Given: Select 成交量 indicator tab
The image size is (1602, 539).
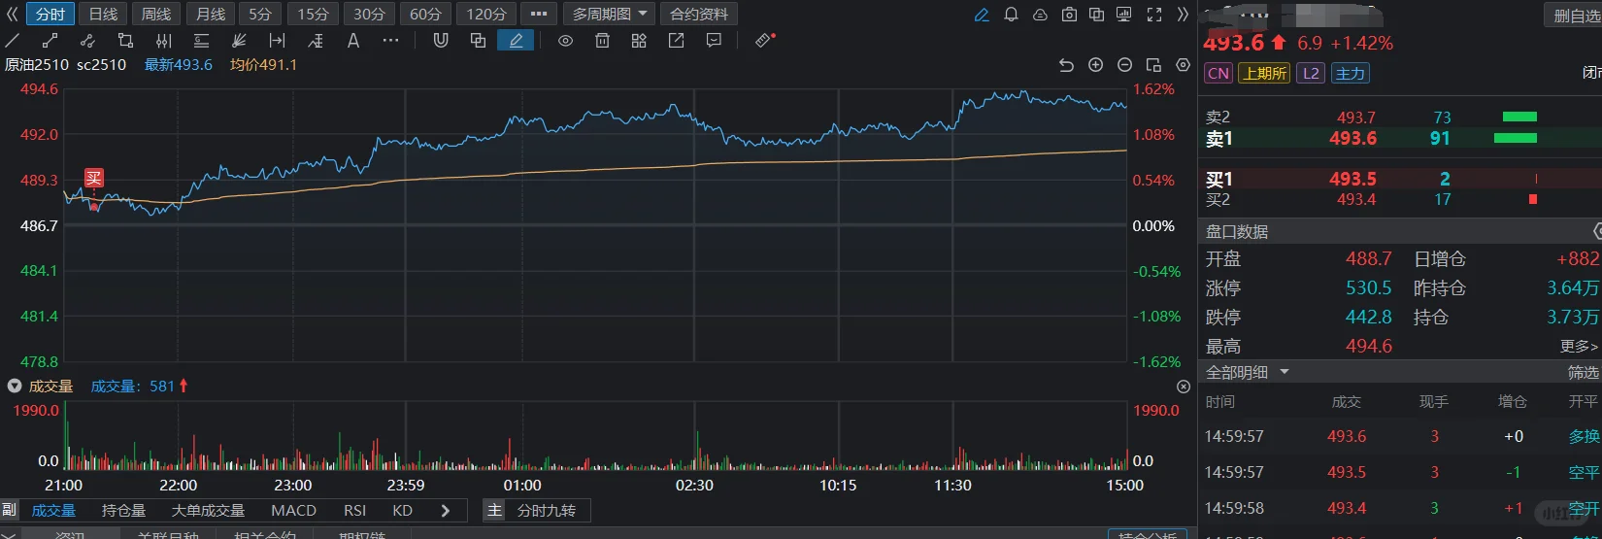Looking at the screenshot, I should coord(53,511).
